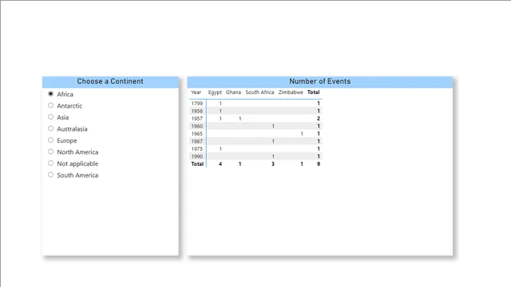Image resolution: width=511 pixels, height=287 pixels.
Task: Select the Antarctic radio button
Action: tap(50, 105)
